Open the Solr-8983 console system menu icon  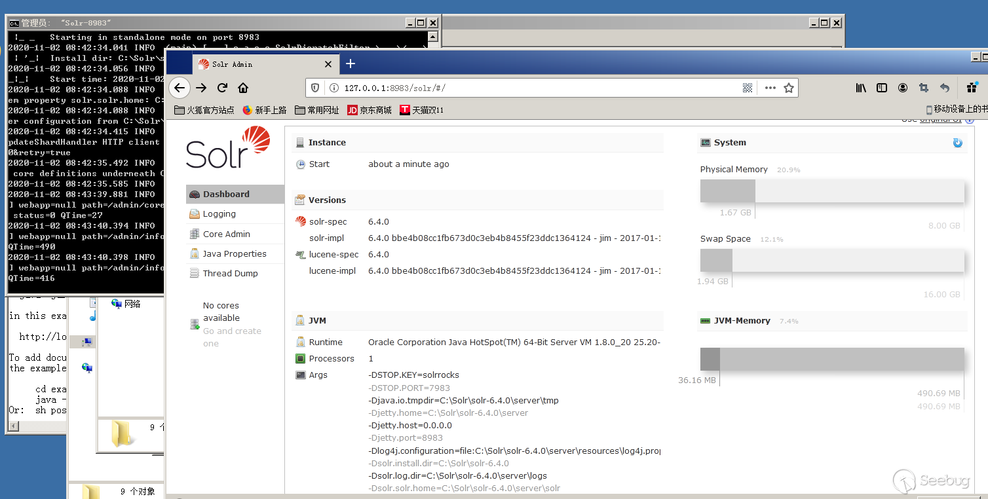[x=14, y=22]
